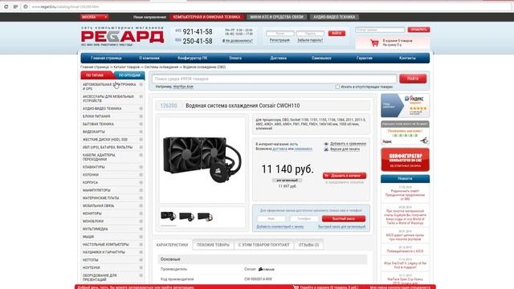
Task: Select the first product thumbnail
Action: (x=169, y=216)
